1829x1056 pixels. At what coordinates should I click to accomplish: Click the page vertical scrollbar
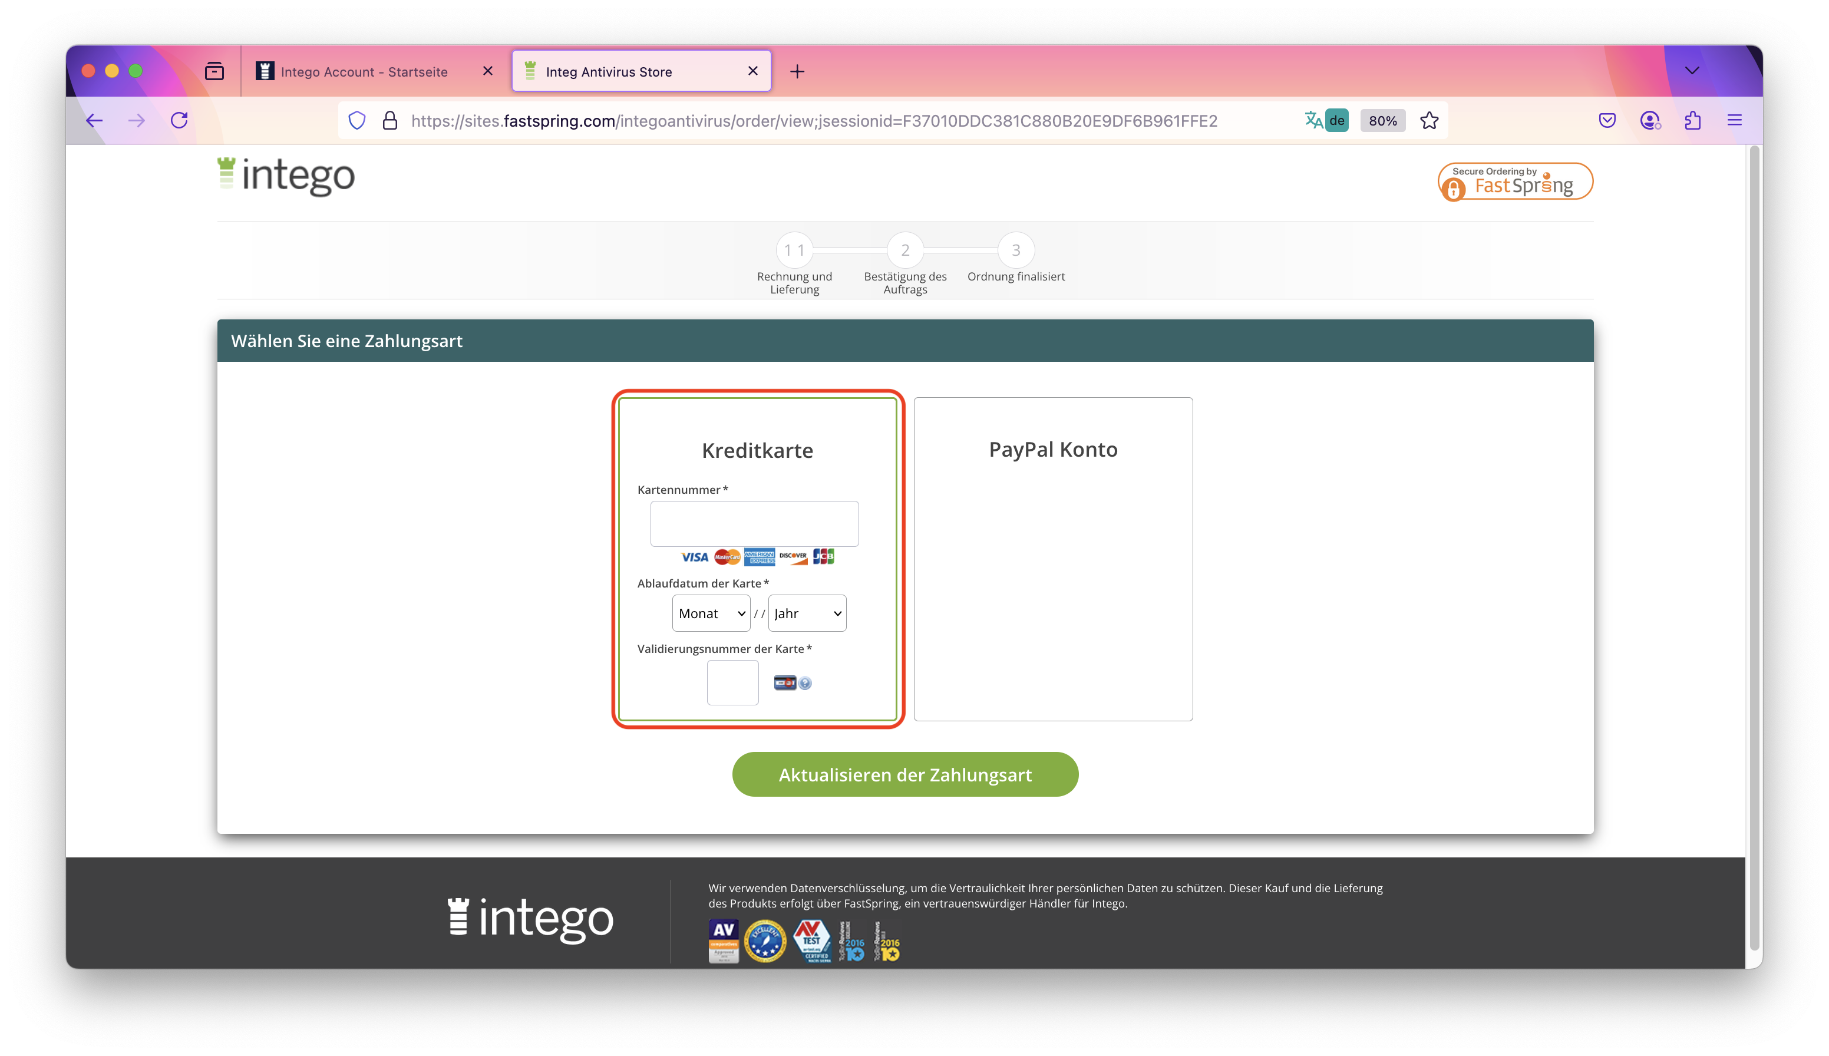[1754, 547]
